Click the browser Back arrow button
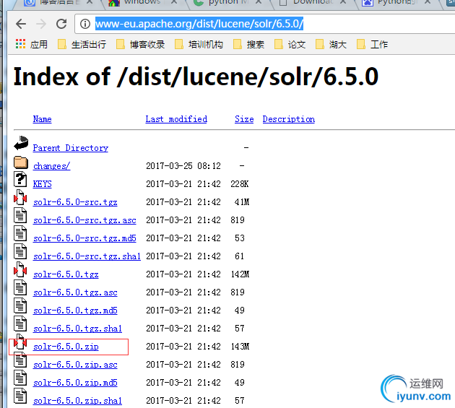The width and height of the screenshot is (455, 408). (21, 24)
